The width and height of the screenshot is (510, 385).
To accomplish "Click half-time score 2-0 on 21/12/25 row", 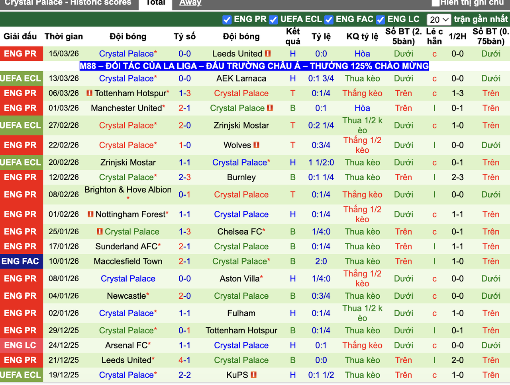I will click(457, 360).
